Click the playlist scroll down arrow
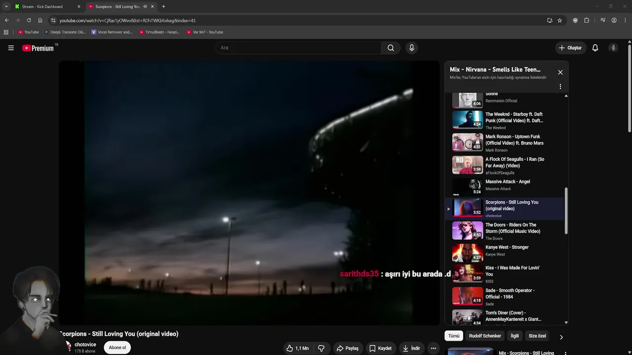 coord(566,322)
